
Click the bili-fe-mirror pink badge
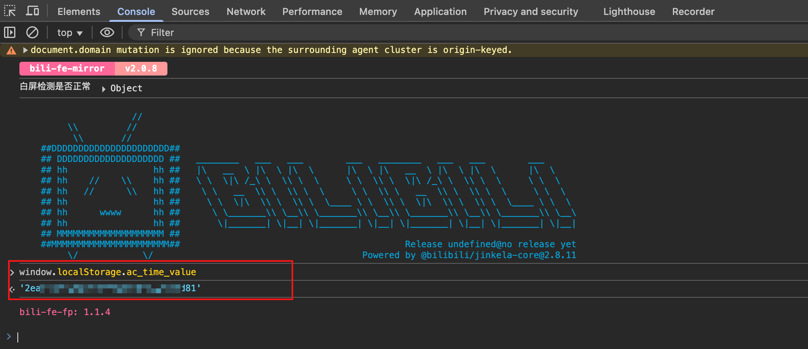click(67, 68)
